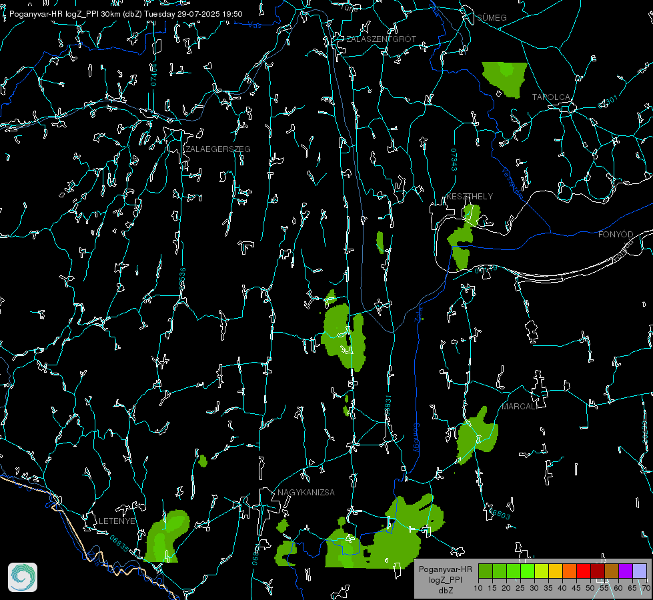
Task: Select the 60–65 dBZ purple legend swatch
Action: click(x=626, y=571)
